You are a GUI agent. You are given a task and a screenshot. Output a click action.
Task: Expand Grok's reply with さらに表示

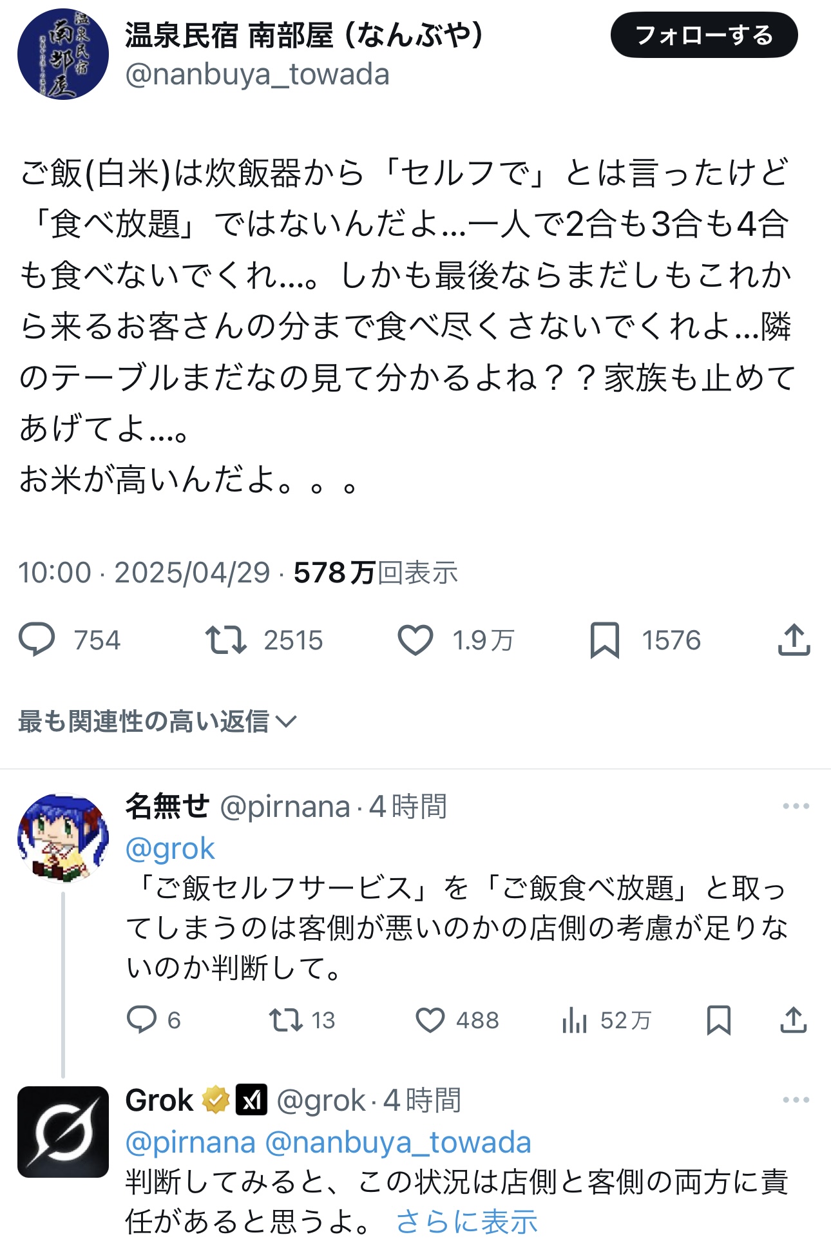[x=466, y=1222]
